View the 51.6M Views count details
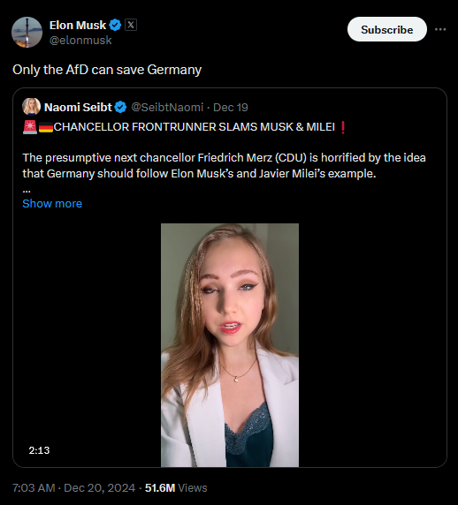Image resolution: width=458 pixels, height=505 pixels. coord(176,488)
